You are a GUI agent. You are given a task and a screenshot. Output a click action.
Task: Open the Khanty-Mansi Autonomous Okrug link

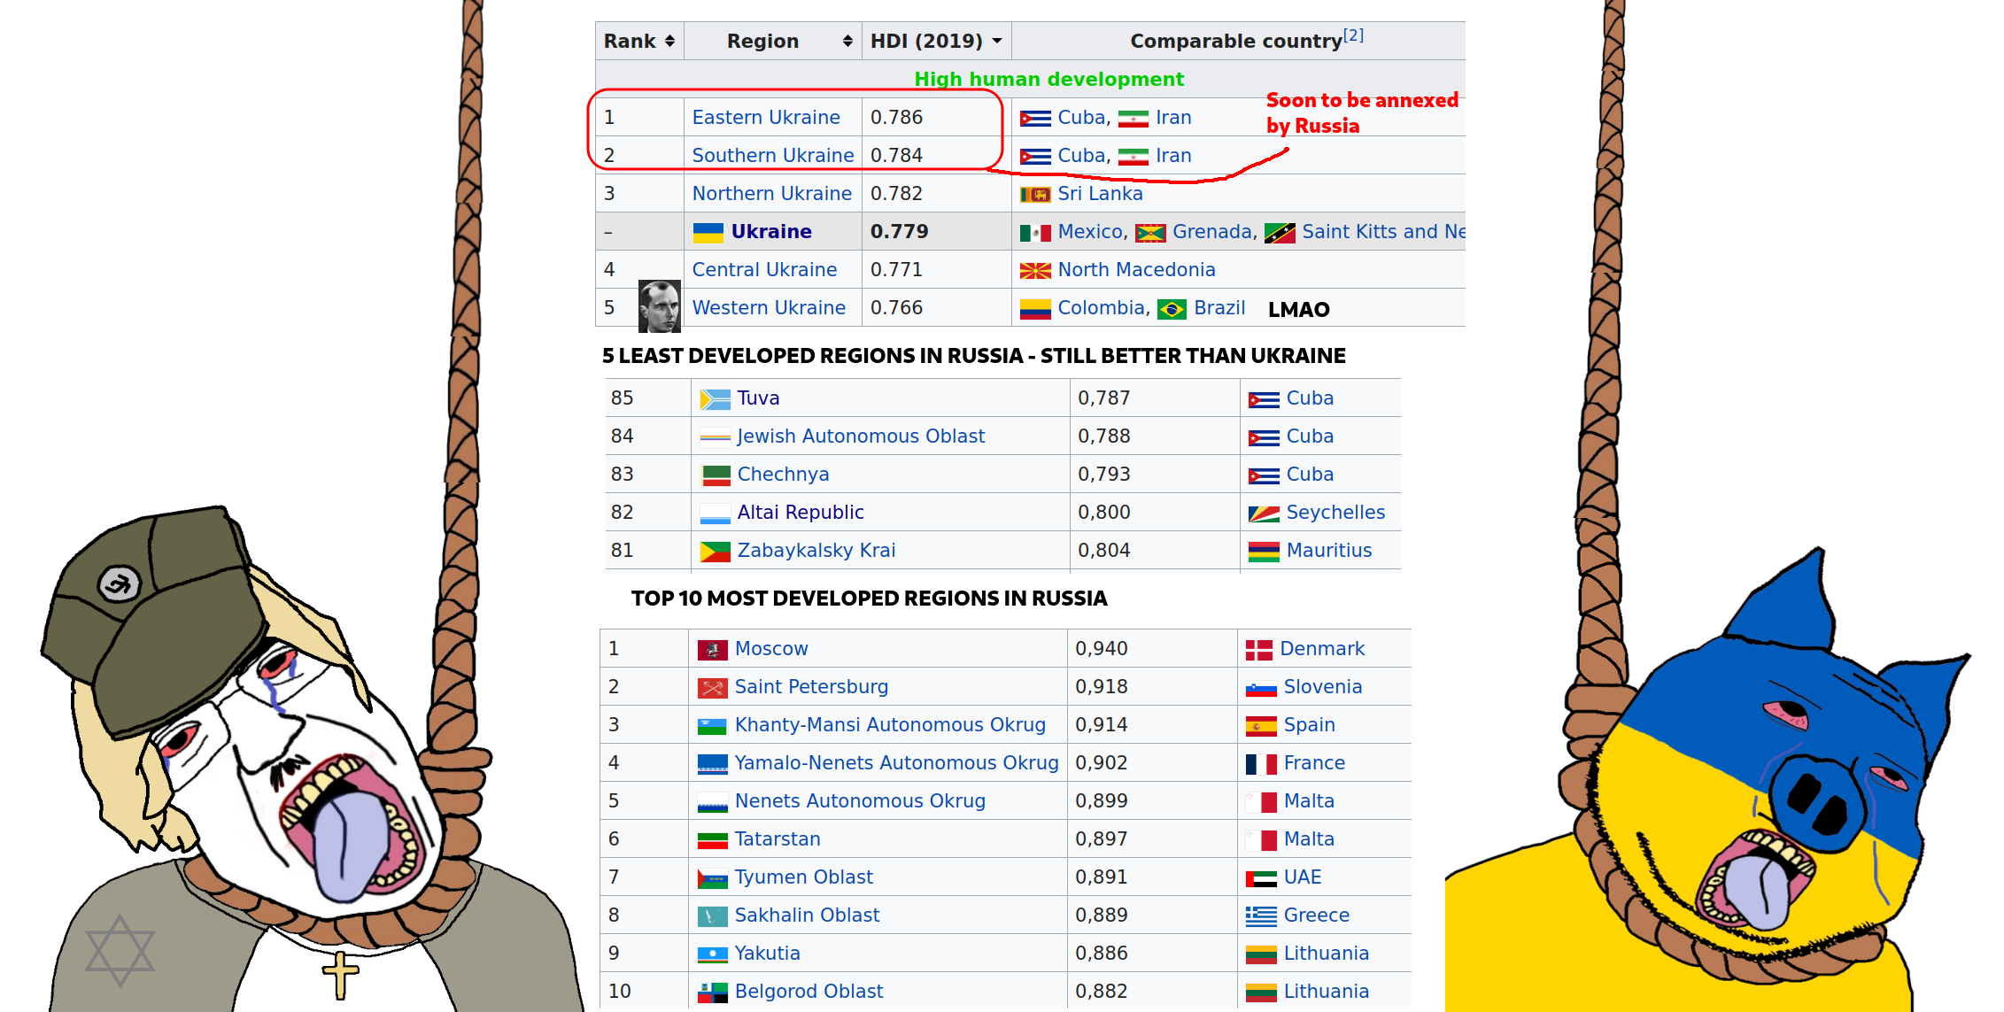click(889, 725)
